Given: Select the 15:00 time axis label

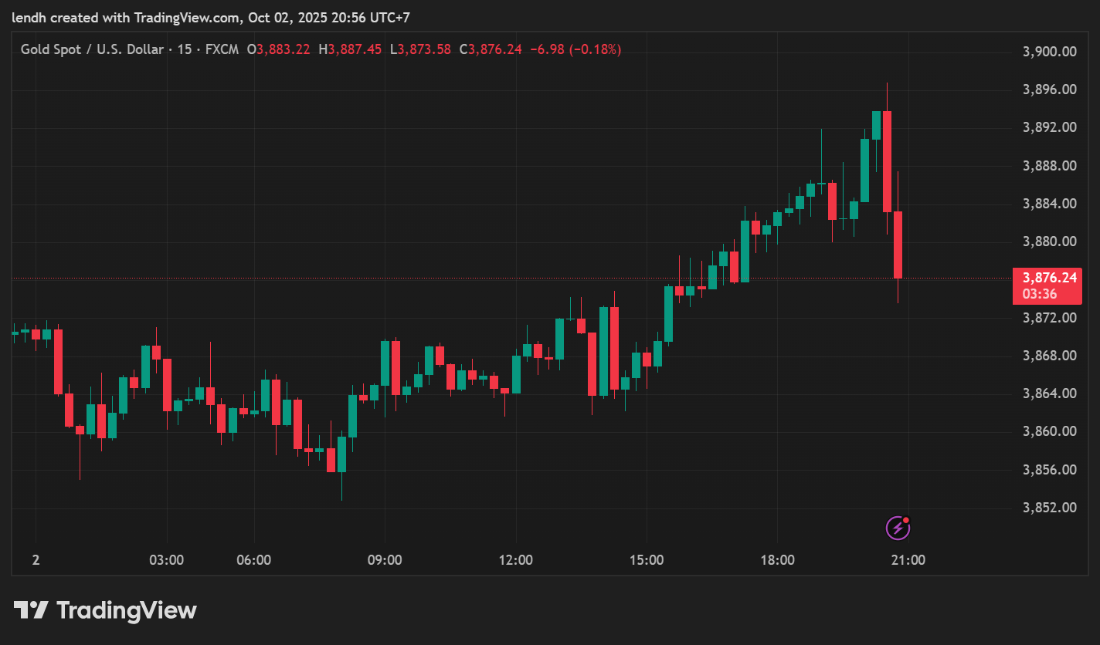Looking at the screenshot, I should click(x=647, y=560).
